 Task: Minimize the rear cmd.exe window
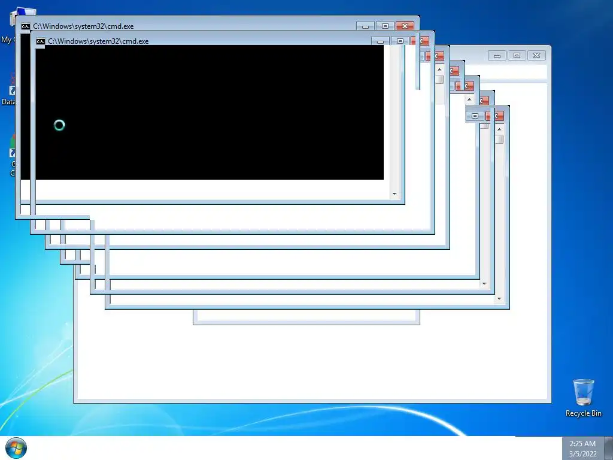(365, 26)
